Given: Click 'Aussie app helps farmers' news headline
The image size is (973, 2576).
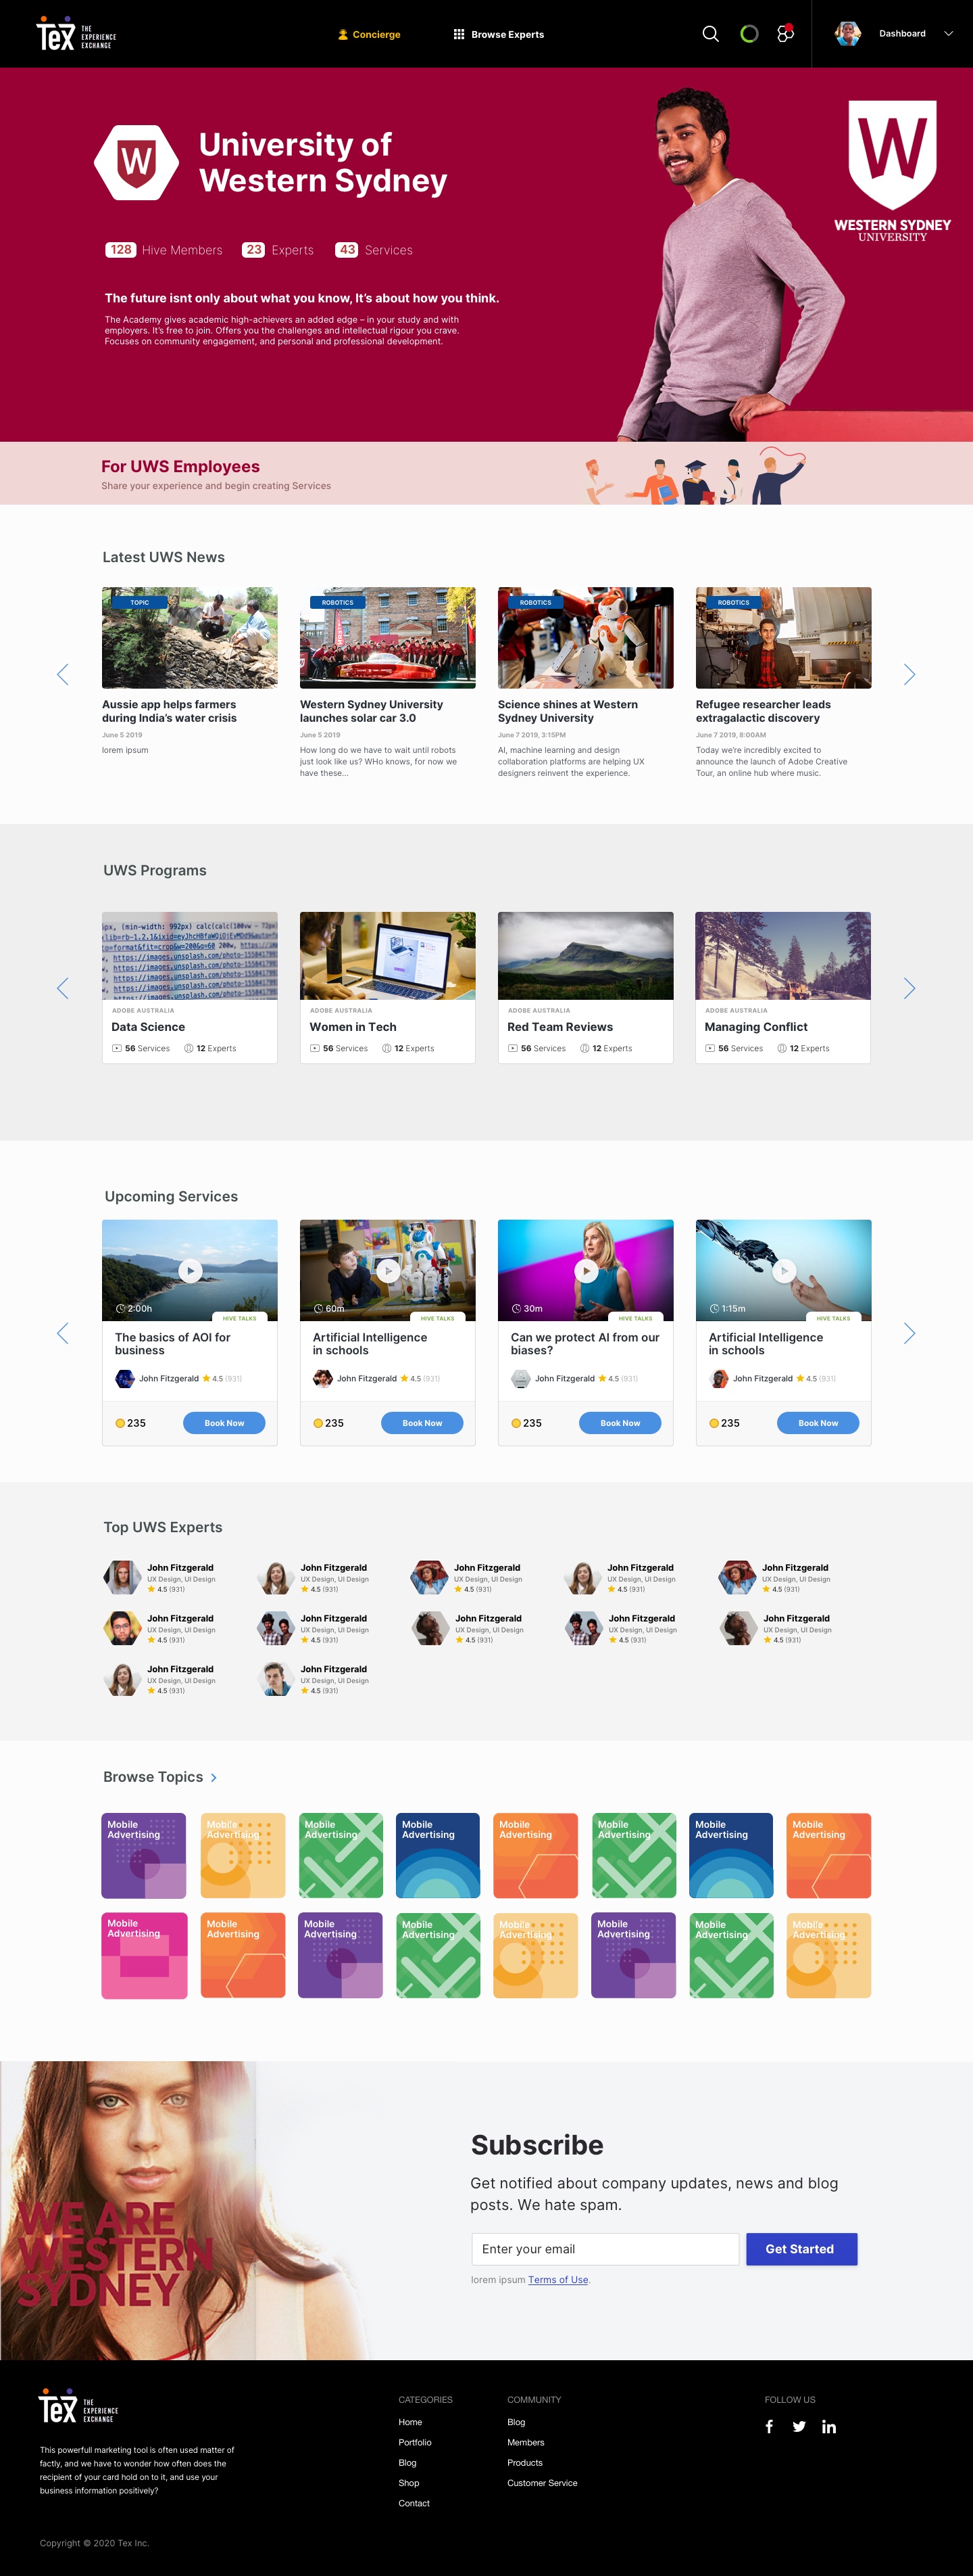Looking at the screenshot, I should click(x=170, y=711).
